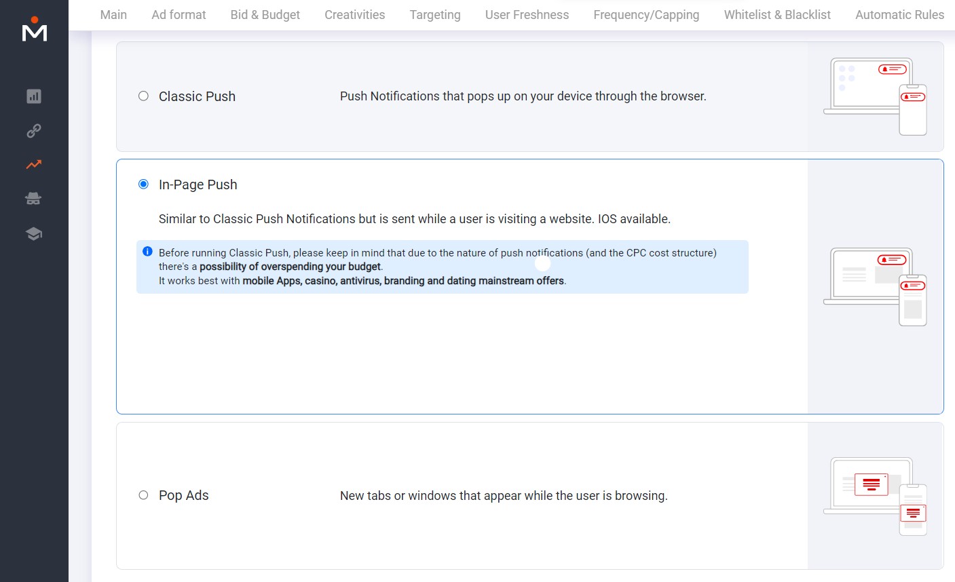
Task: Switch to the Main tab
Action: [113, 14]
